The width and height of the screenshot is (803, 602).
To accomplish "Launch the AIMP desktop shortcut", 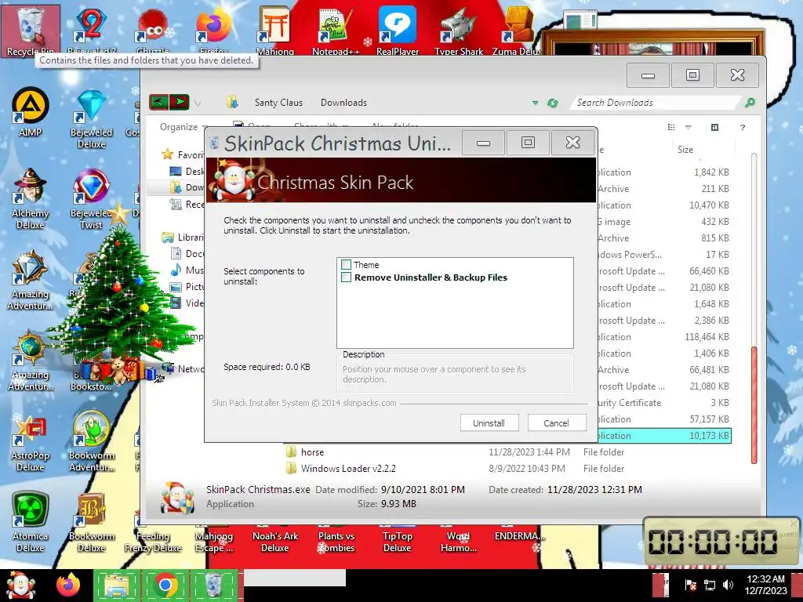I will (31, 111).
